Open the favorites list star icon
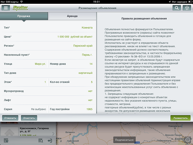 coord(6,140)
